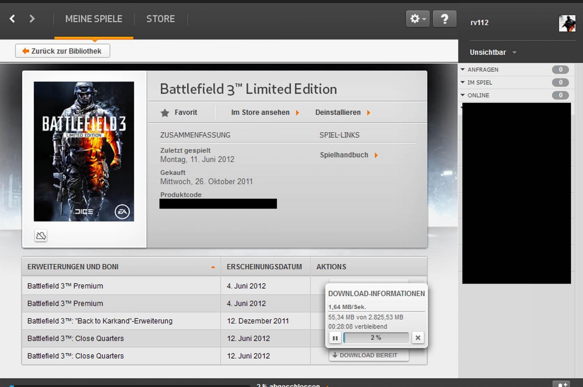The image size is (583, 387).
Task: Collapse the ONLINE friends section
Action: (463, 95)
